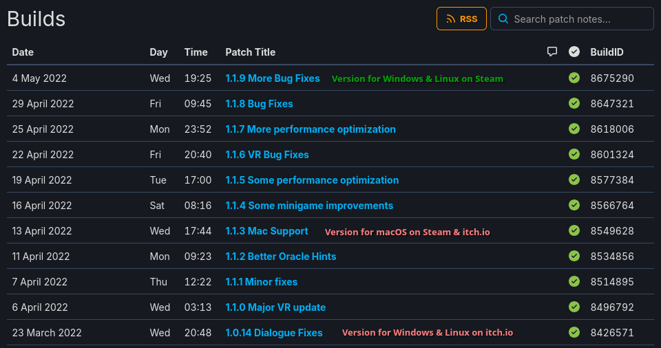661x348 pixels.
Task: Open 1.1.4 Some minigame improvements link
Action: coord(309,206)
